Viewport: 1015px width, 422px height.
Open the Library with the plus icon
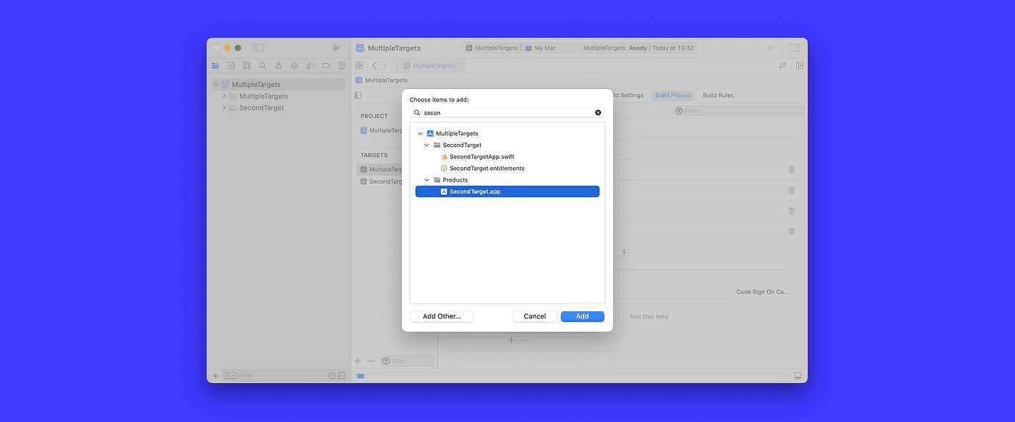[x=770, y=48]
